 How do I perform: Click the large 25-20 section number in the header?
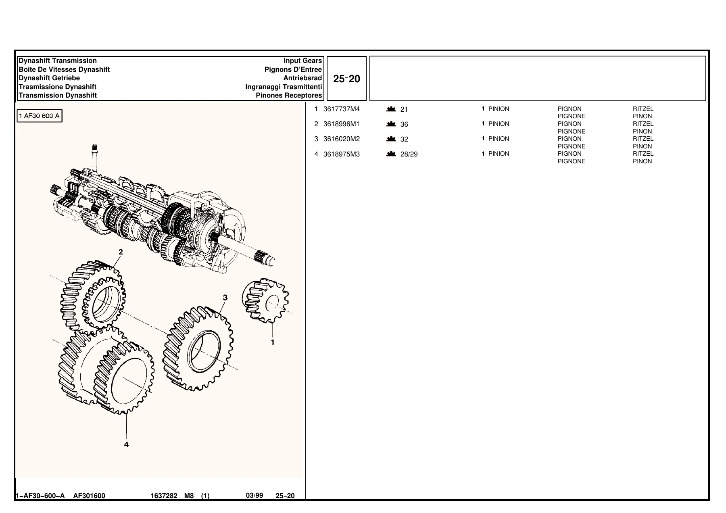[346, 79]
